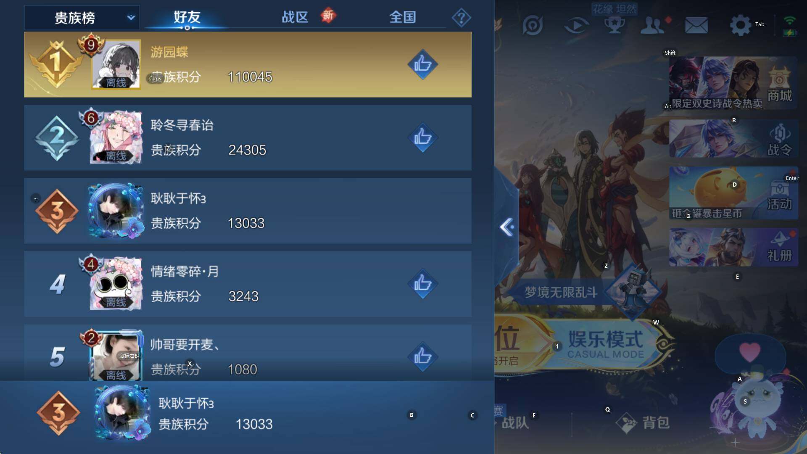Expand the 贵族榜 ranking dropdown
Image resolution: width=807 pixels, height=454 pixels.
(x=82, y=18)
